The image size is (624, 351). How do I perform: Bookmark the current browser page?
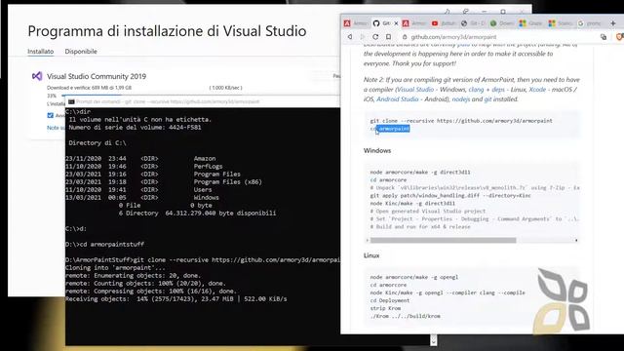388,37
